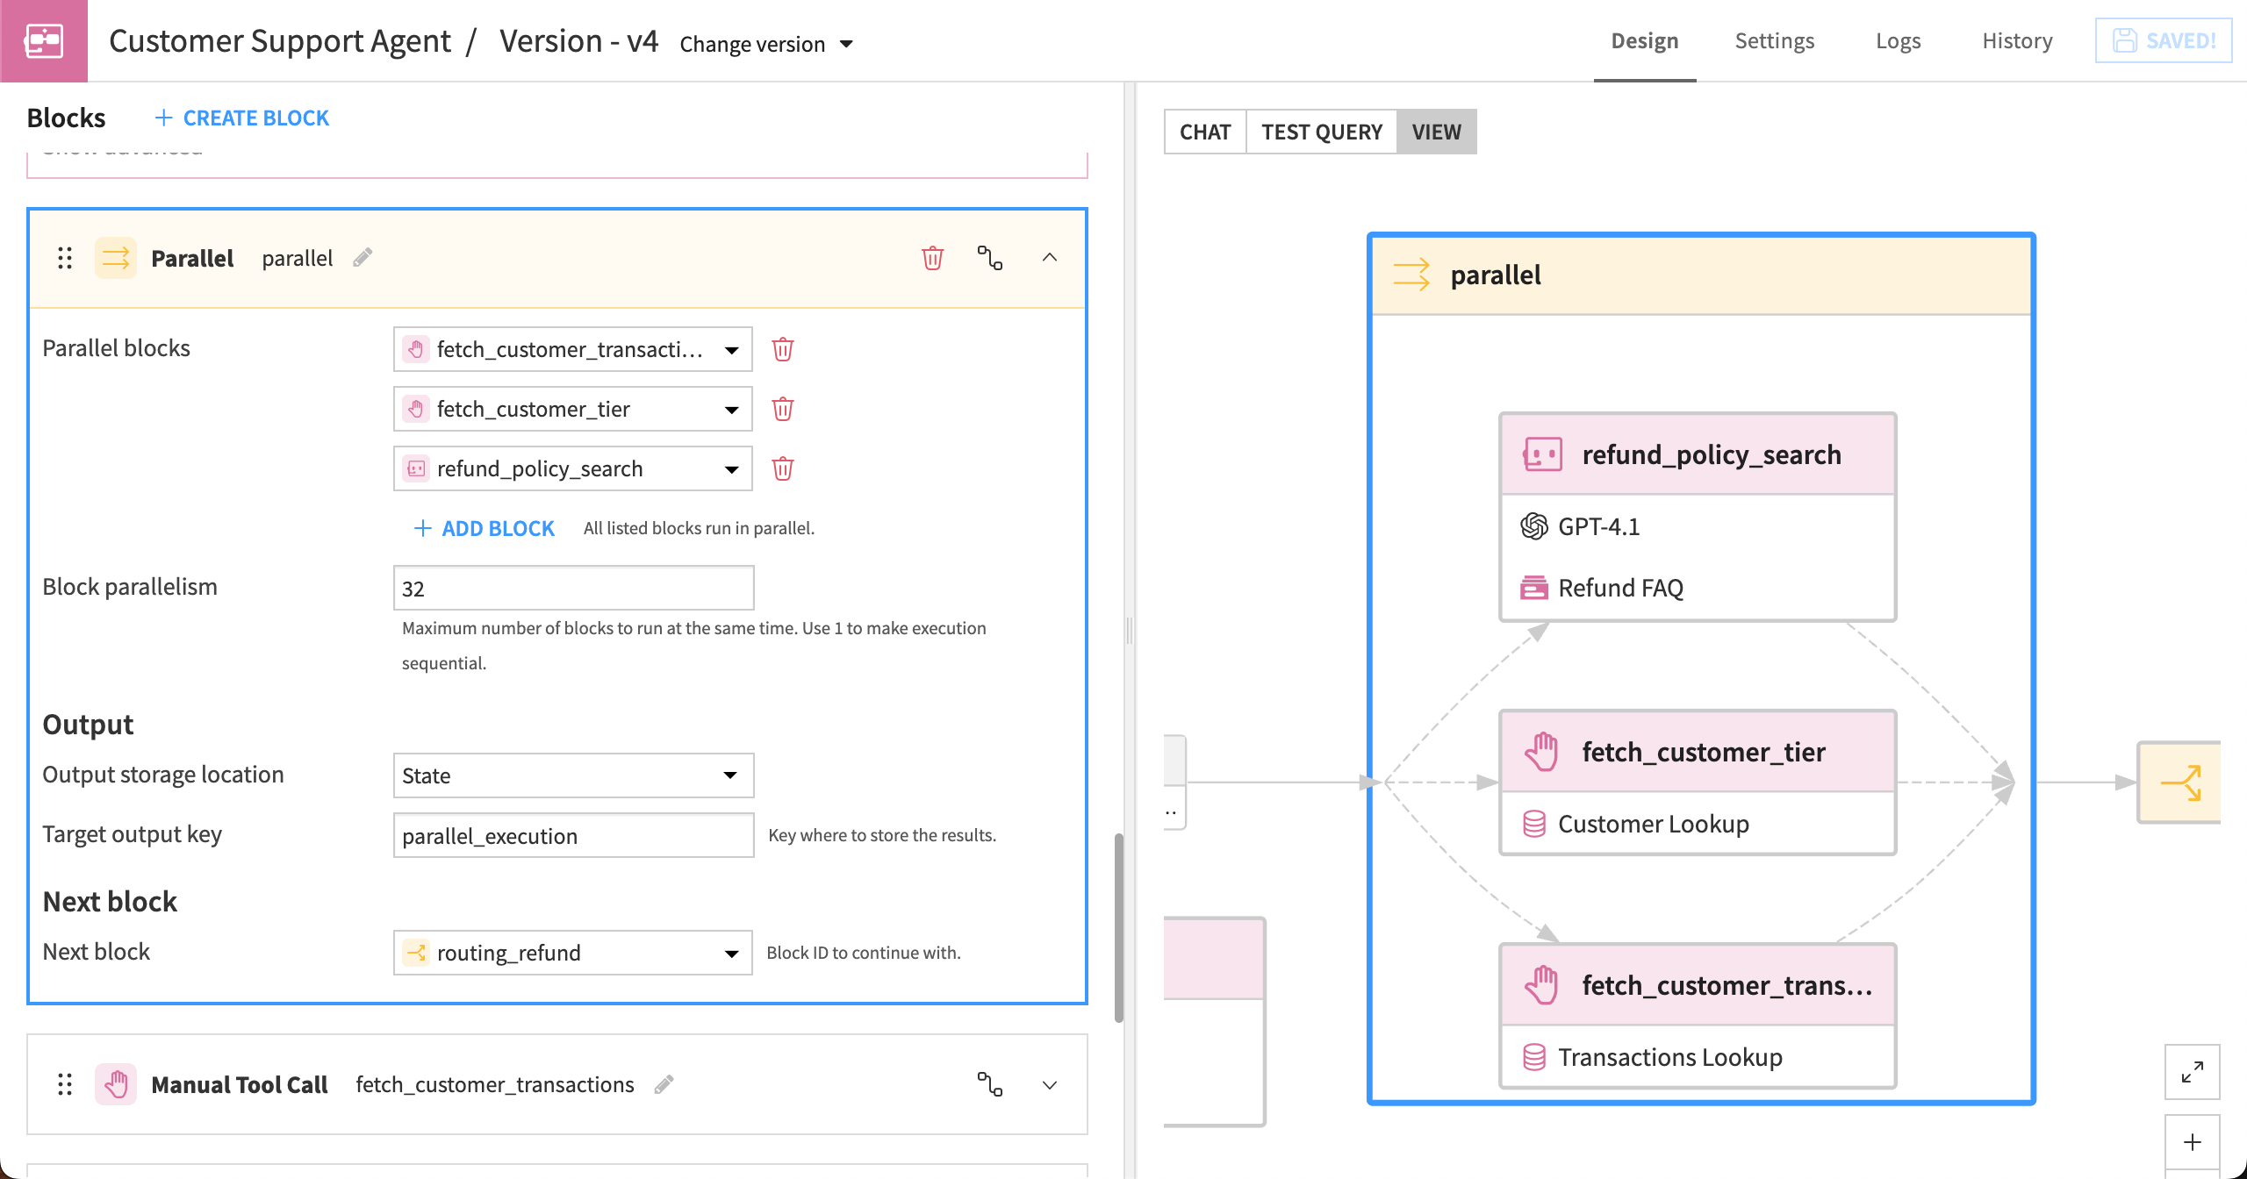Expand the canvas using the fullscreen icon
This screenshot has height=1179, width=2247.
point(2193,1071)
